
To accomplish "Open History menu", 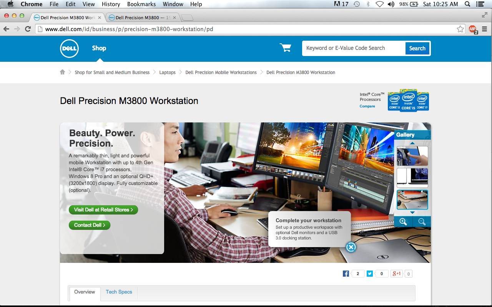I will point(111,4).
